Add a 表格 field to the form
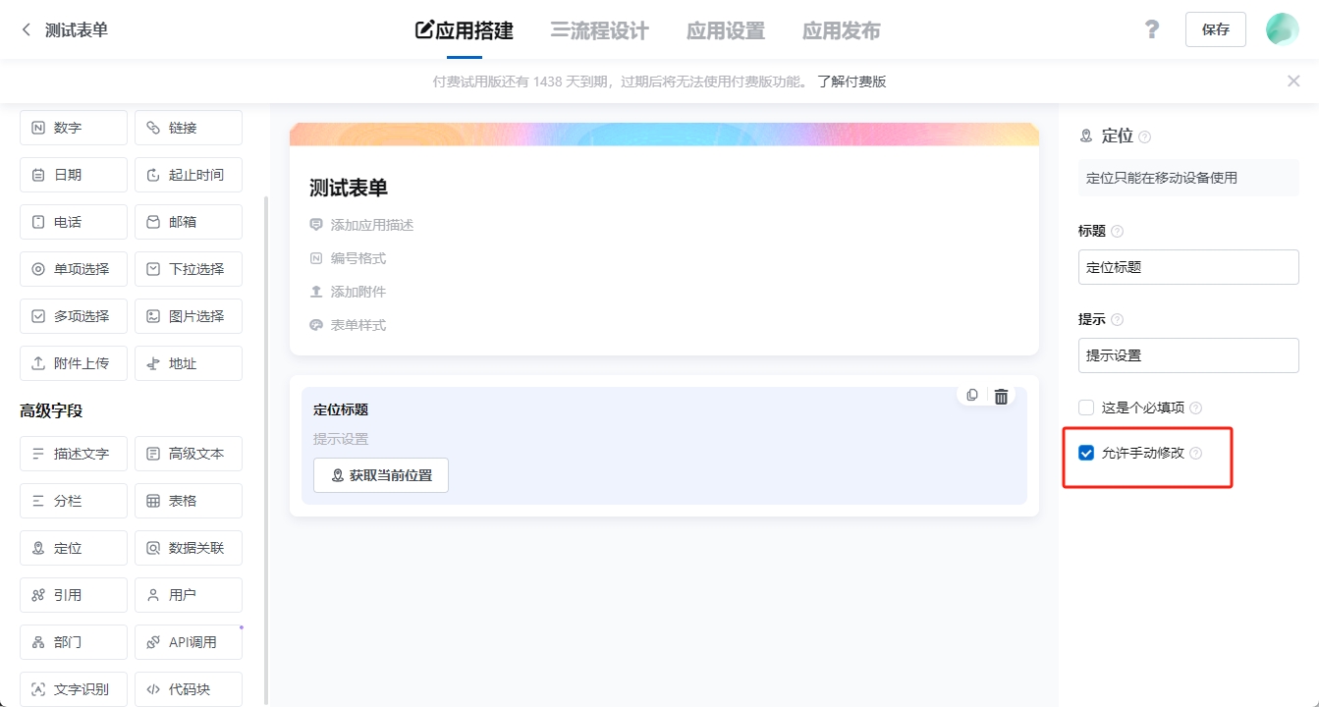Screen dimensions: 1319x707 pos(188,500)
